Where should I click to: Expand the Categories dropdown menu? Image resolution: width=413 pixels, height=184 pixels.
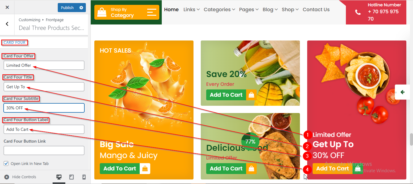[219, 9]
